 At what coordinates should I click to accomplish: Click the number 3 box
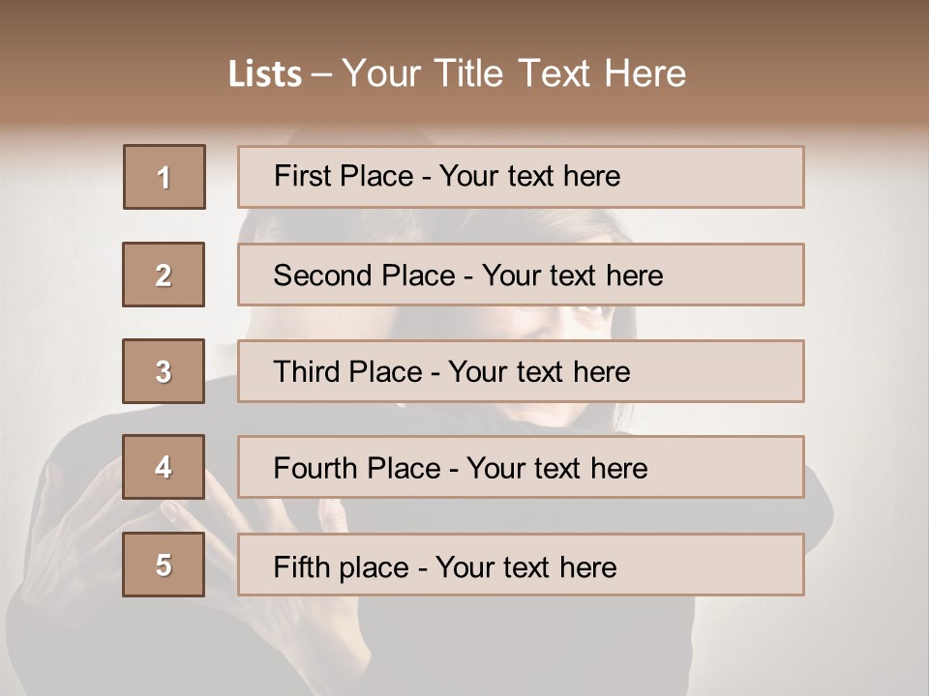click(x=164, y=371)
